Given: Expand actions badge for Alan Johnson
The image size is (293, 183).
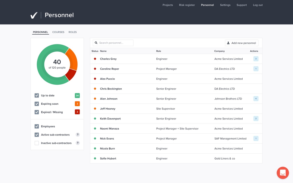Looking at the screenshot, I should click(x=256, y=99).
